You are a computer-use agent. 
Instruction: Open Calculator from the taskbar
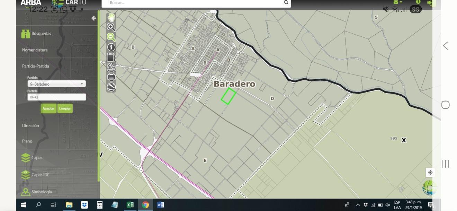(100, 205)
